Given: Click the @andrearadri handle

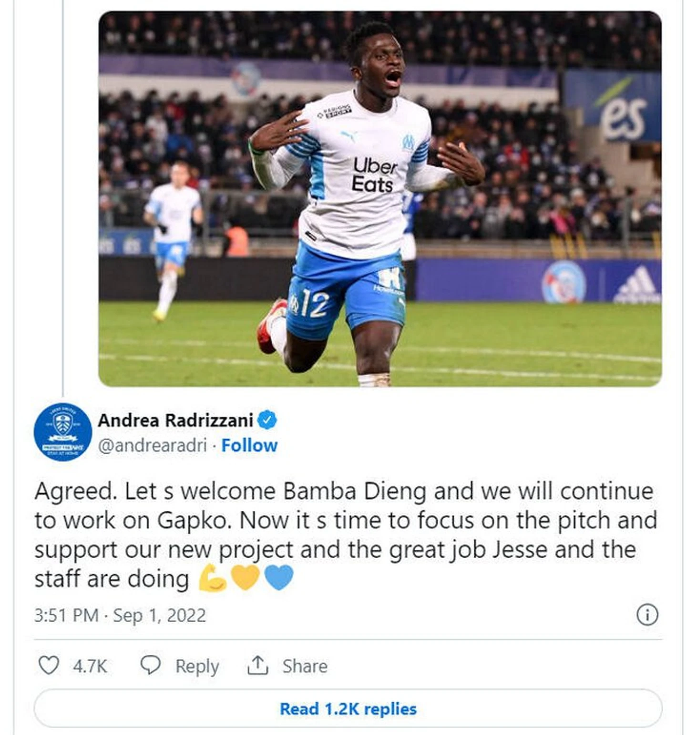Looking at the screenshot, I should coord(153,445).
